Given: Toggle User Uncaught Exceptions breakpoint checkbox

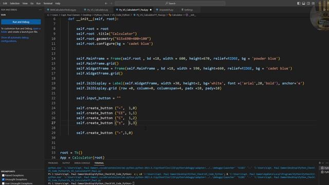Looking at the screenshot, I should coord(3,183).
